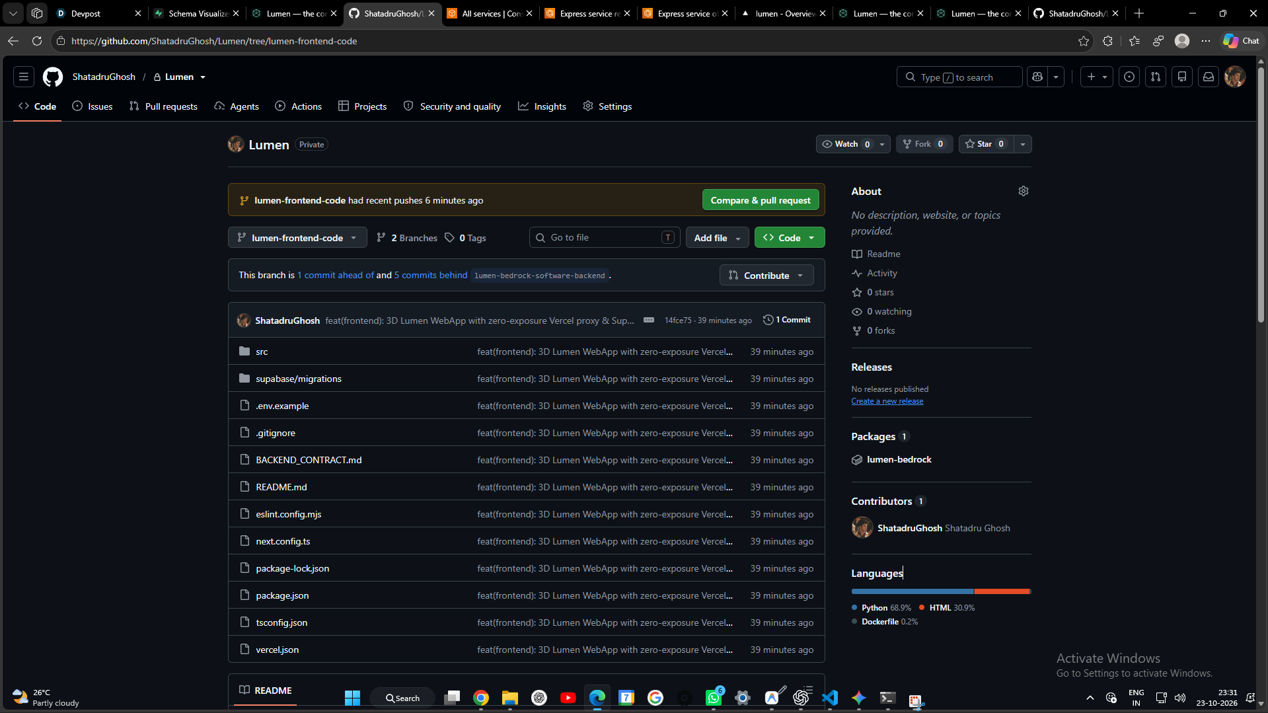1268x713 pixels.
Task: Launch Chrome from the taskbar
Action: coord(481,698)
